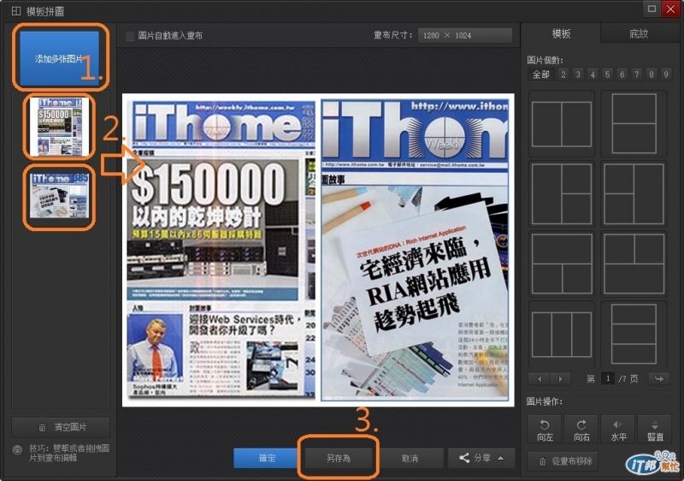Viewport: 684px width, 481px height.
Task: Filter templates to 2 pictures
Action: pos(563,74)
